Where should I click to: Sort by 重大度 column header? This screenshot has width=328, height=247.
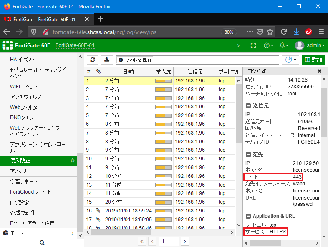coord(163,72)
